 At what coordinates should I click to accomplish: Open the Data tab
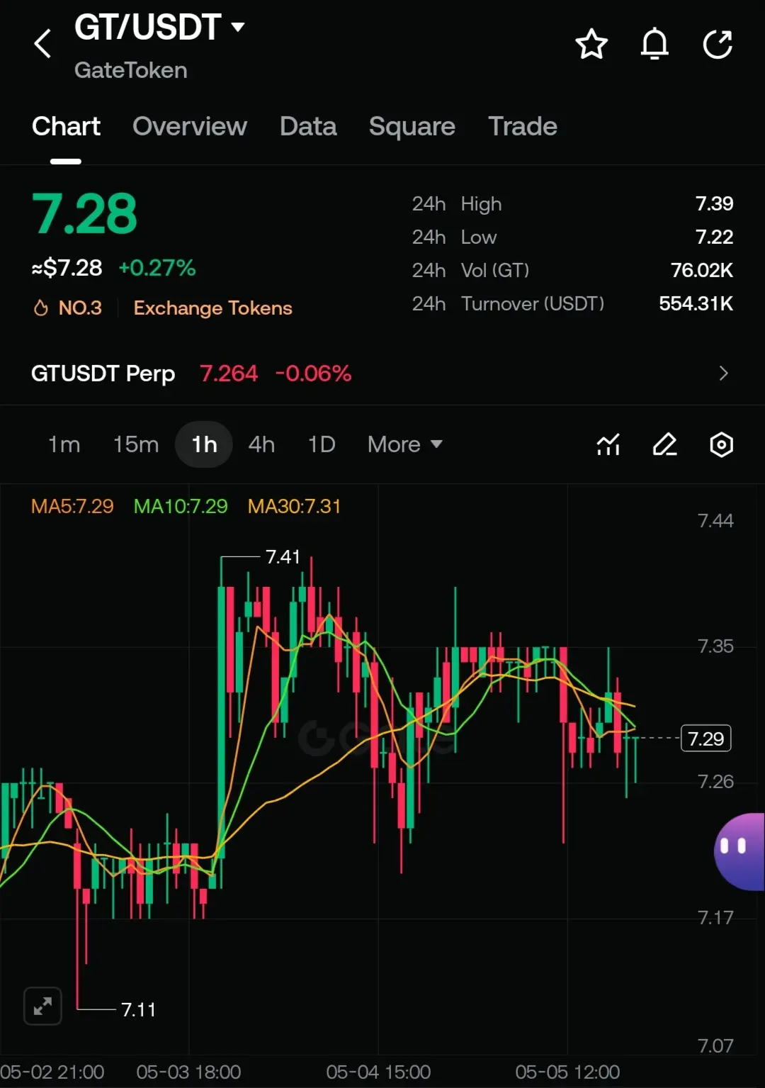[308, 126]
